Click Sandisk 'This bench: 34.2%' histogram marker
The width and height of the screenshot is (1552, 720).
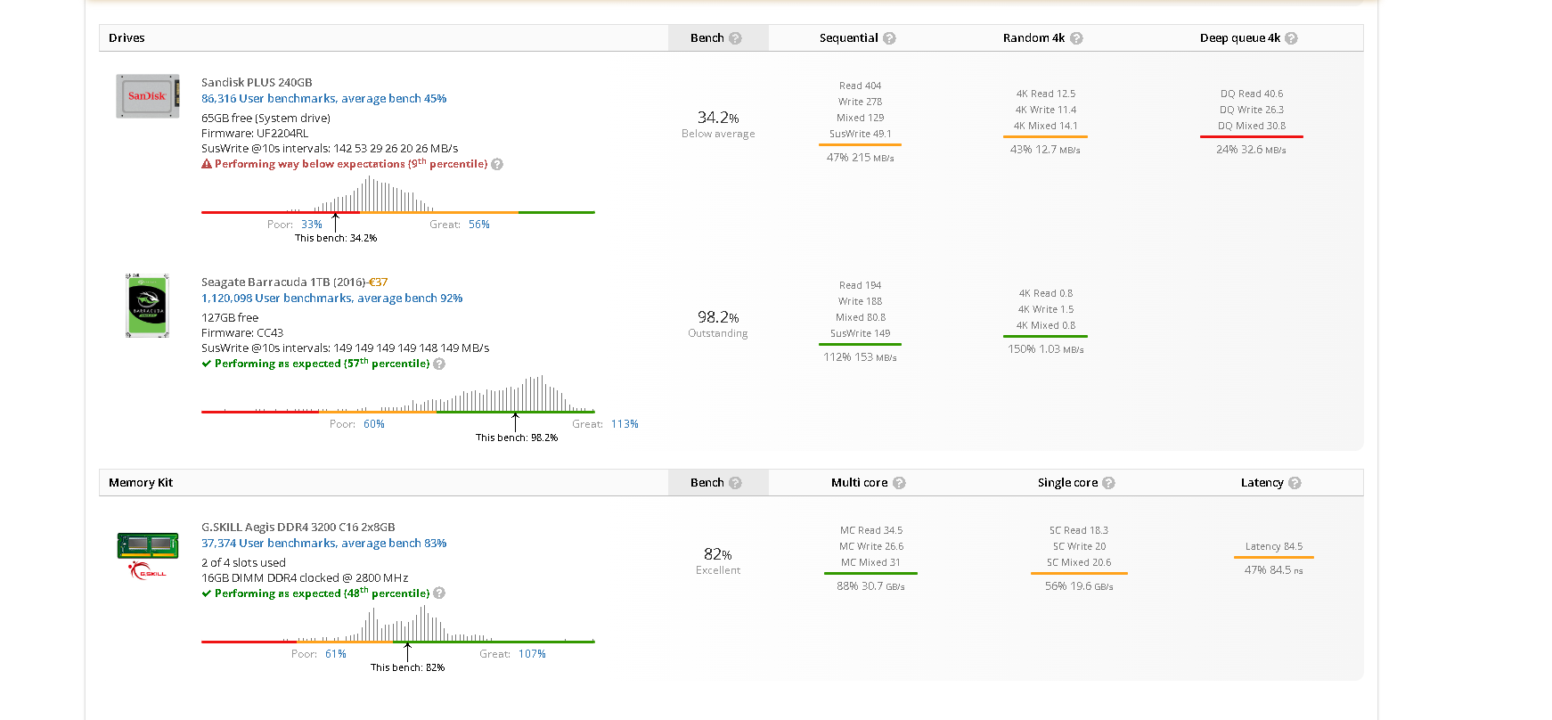pyautogui.click(x=336, y=238)
